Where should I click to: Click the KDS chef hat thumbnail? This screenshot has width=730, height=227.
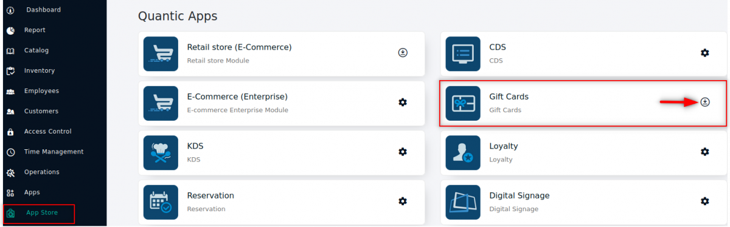coord(161,152)
